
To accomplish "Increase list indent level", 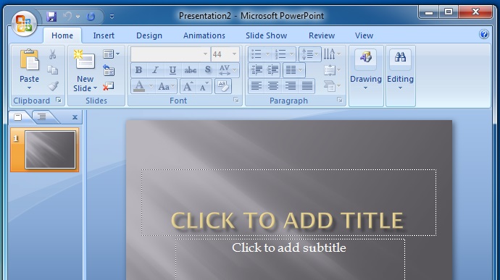I will click(272, 70).
